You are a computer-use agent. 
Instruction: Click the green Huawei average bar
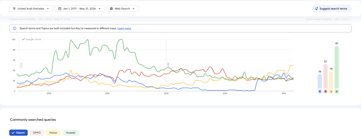(337, 67)
